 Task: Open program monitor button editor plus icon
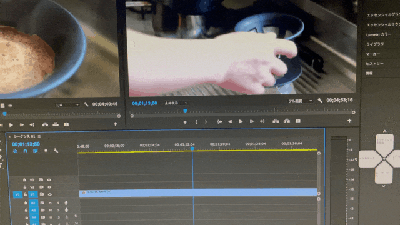point(349,121)
